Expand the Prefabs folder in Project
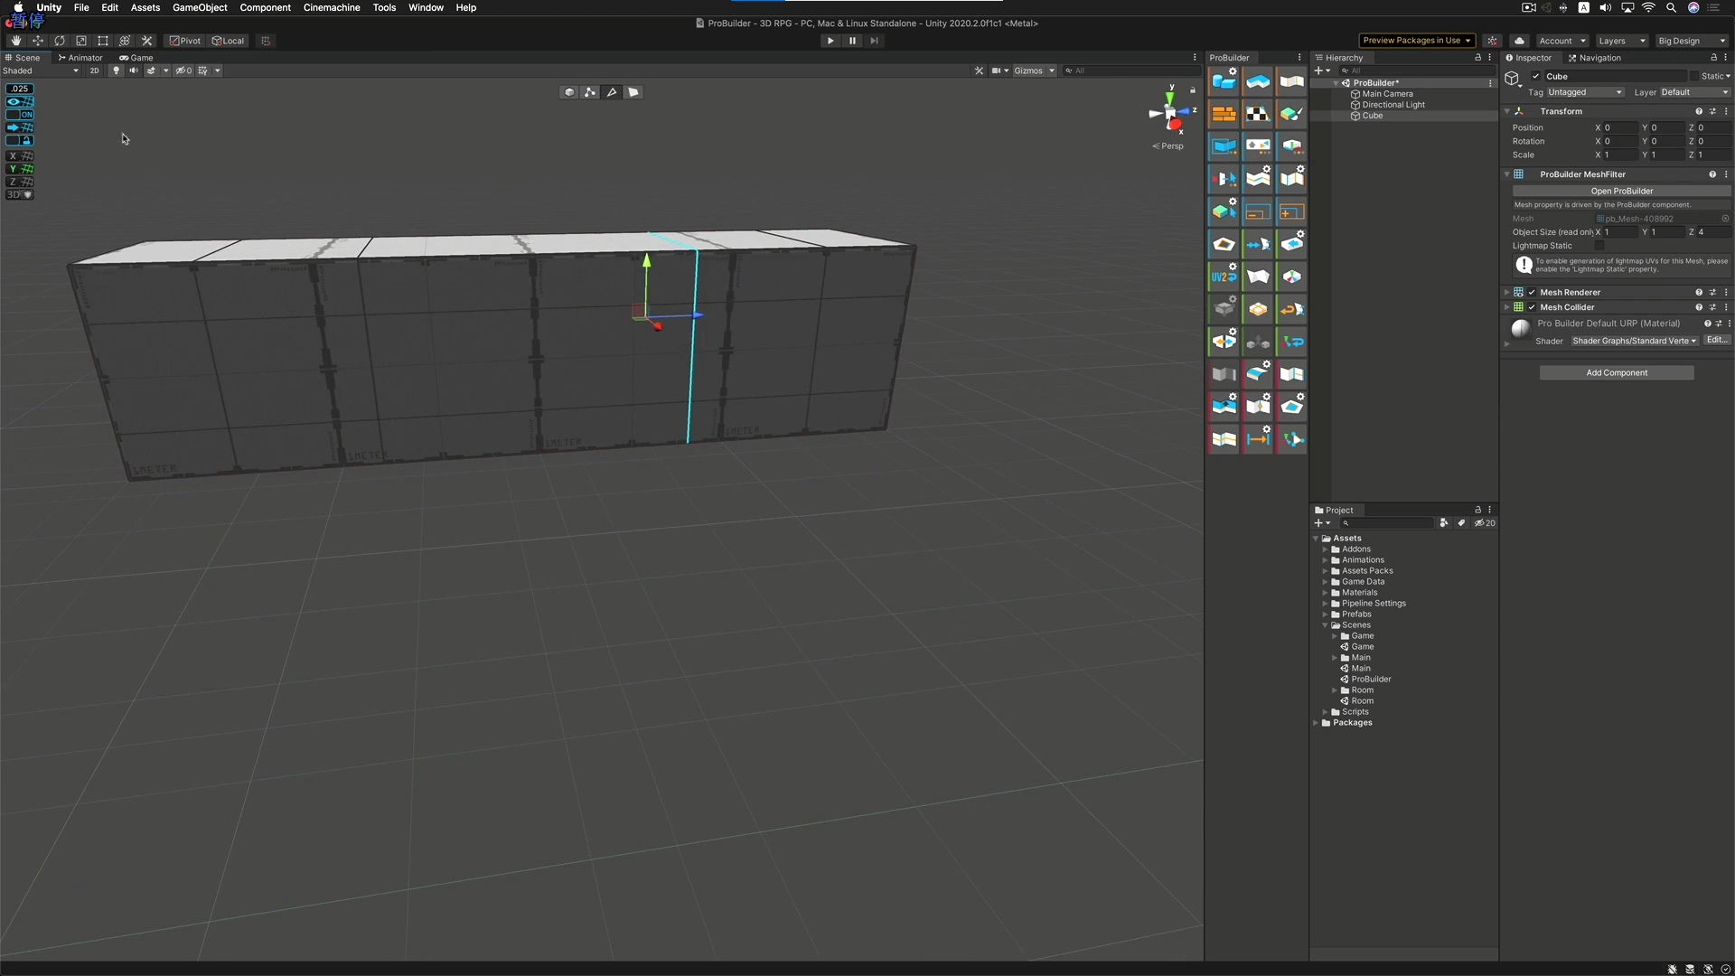1735x976 pixels. [x=1327, y=614]
